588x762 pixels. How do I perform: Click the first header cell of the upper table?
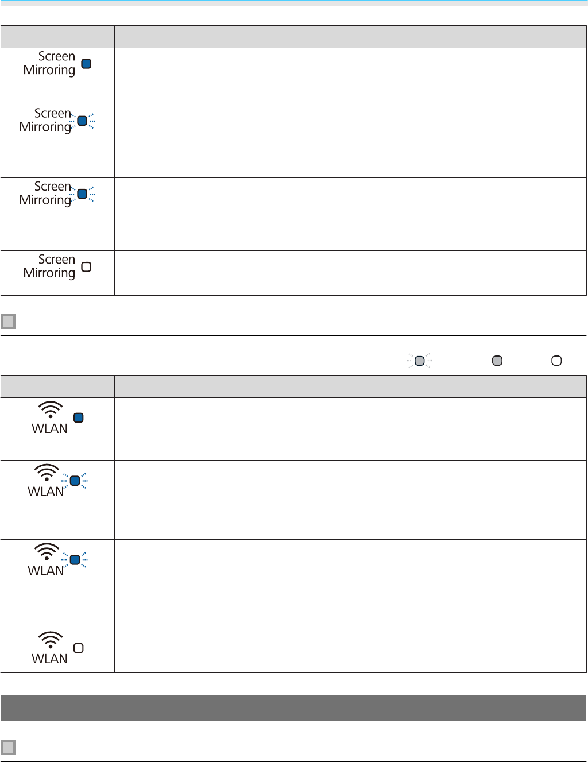pos(57,36)
